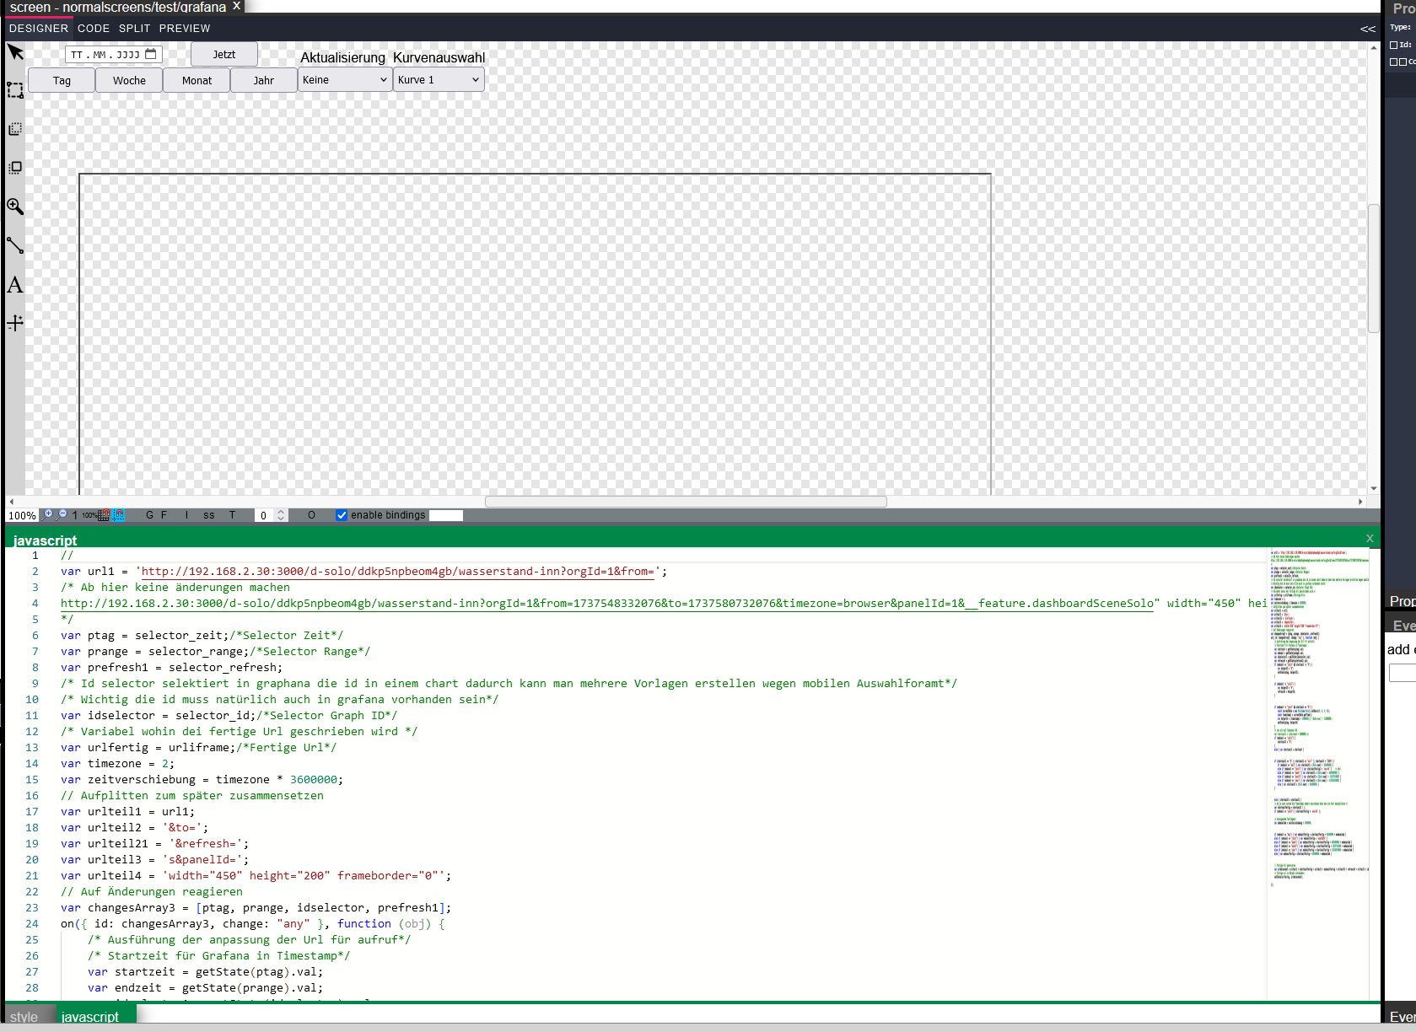1416x1032 pixels.
Task: Click the G toggle in status bar
Action: 149,515
